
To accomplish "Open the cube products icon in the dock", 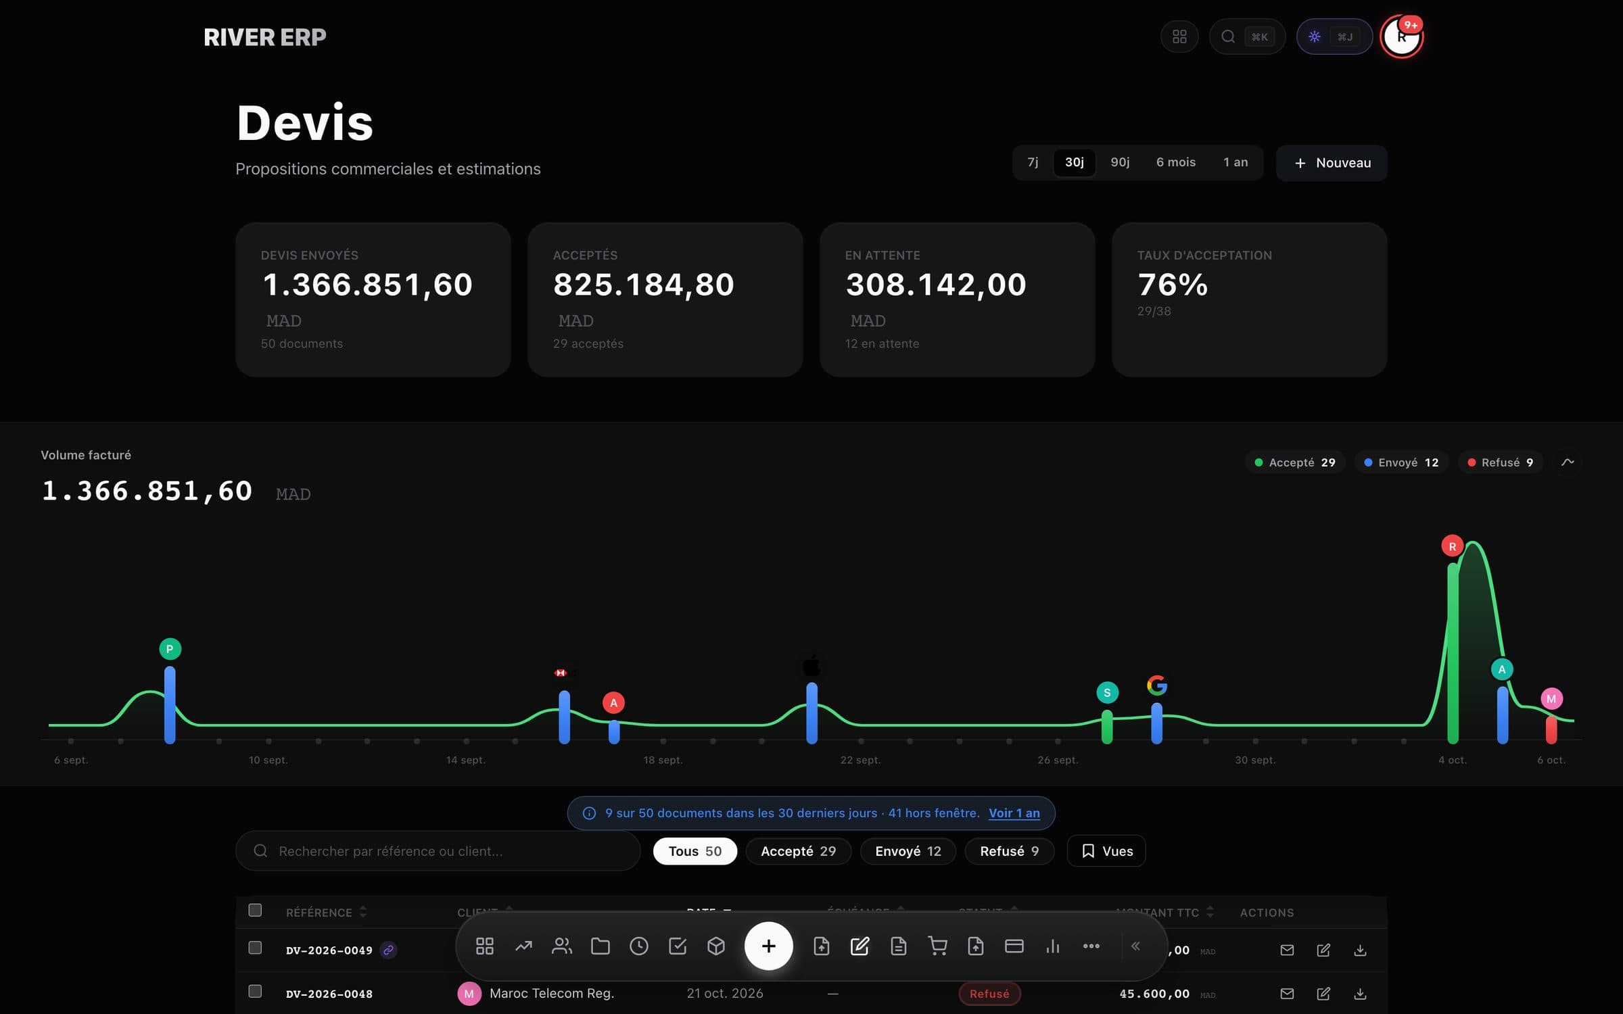I will 716,946.
